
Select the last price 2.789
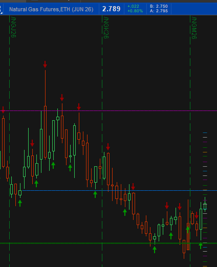[111, 9]
